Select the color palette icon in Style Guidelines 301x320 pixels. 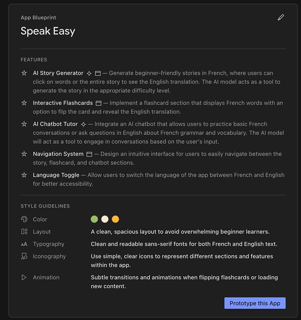coord(24,219)
